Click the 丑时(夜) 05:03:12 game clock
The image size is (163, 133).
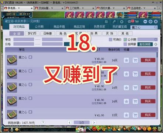pos(18,14)
